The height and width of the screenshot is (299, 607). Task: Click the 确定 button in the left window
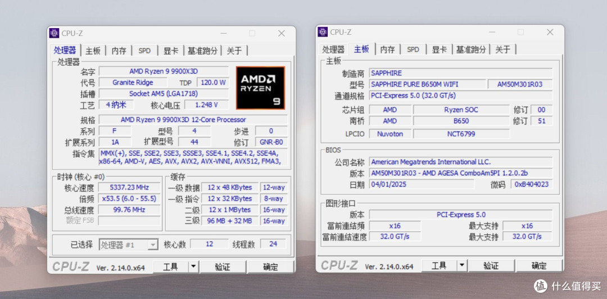click(270, 266)
